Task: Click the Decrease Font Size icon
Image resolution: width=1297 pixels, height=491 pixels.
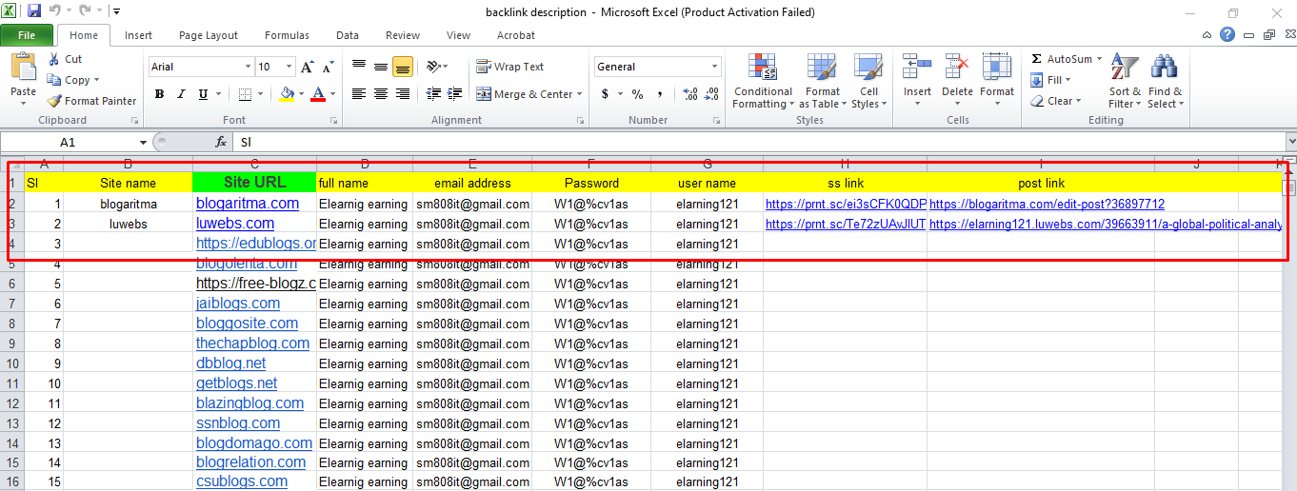Action: 329,67
